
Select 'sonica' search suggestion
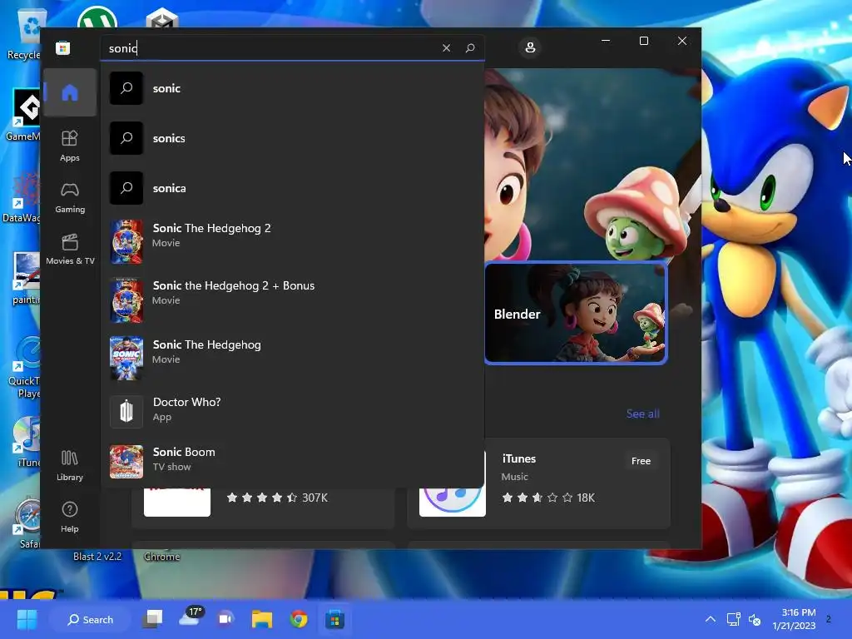(292, 188)
